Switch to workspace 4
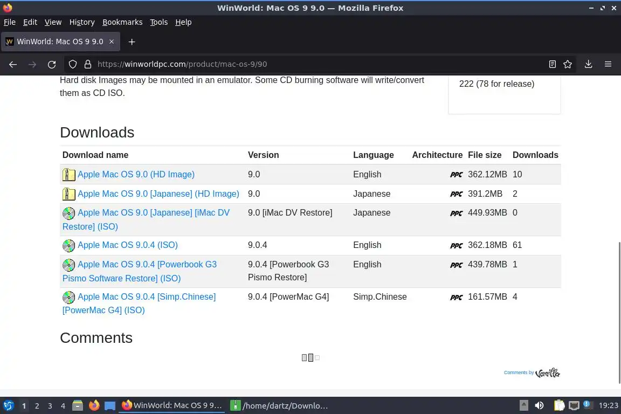The image size is (621, 414). click(x=63, y=406)
